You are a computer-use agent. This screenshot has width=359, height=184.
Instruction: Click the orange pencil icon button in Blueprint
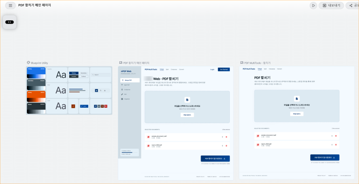[73, 106]
